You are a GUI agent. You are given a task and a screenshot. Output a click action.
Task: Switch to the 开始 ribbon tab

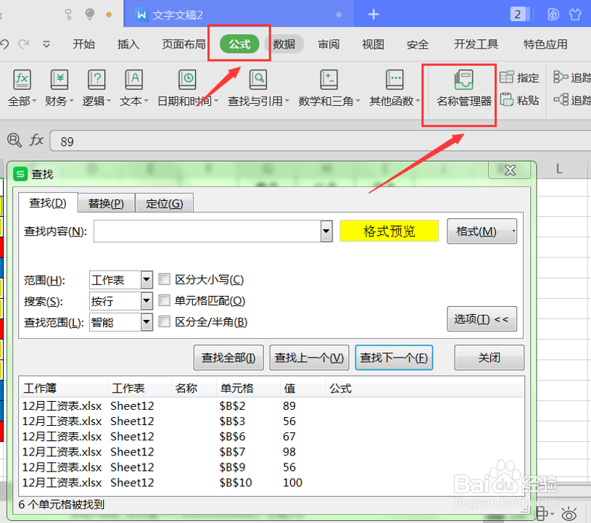click(x=83, y=44)
